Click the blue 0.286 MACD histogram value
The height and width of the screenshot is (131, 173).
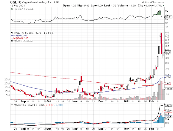click(x=60, y=105)
